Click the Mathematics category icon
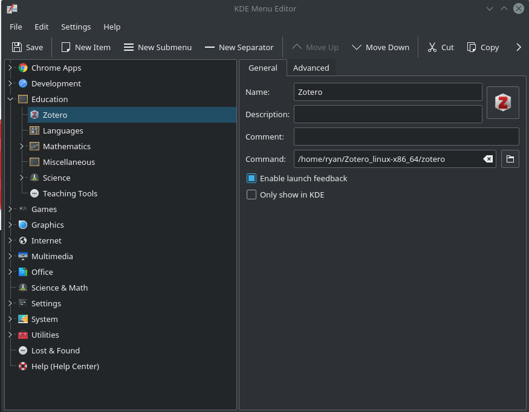Image resolution: width=529 pixels, height=412 pixels. click(x=34, y=146)
